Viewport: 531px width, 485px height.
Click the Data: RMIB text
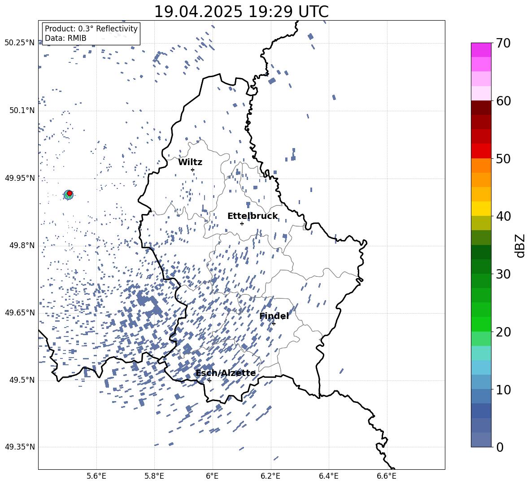pyautogui.click(x=65, y=38)
